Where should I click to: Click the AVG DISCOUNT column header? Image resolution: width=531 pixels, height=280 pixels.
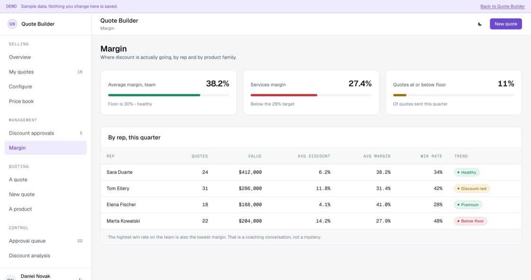click(314, 156)
